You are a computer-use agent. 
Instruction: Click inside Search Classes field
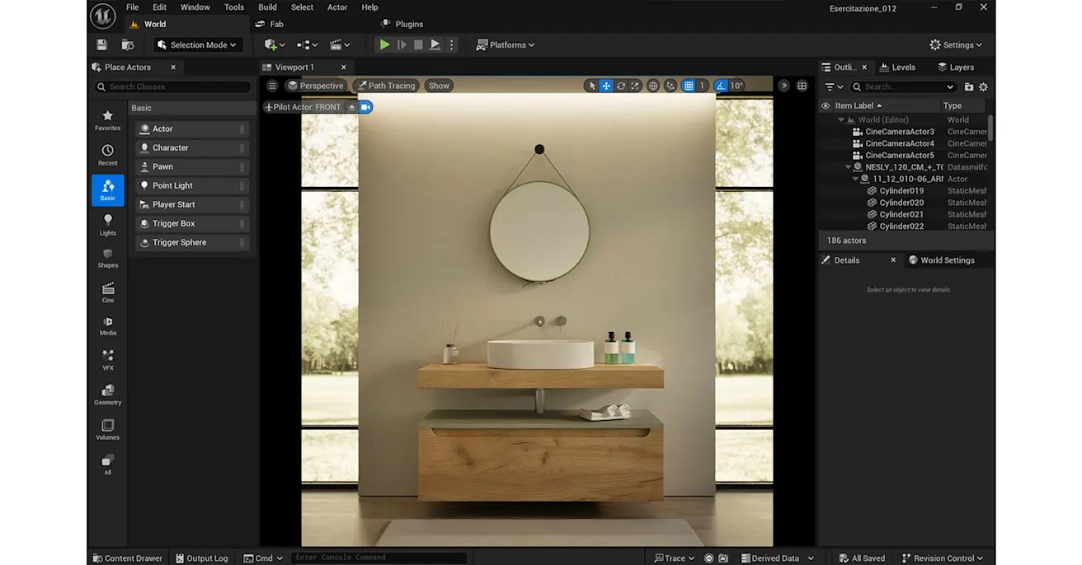click(172, 86)
